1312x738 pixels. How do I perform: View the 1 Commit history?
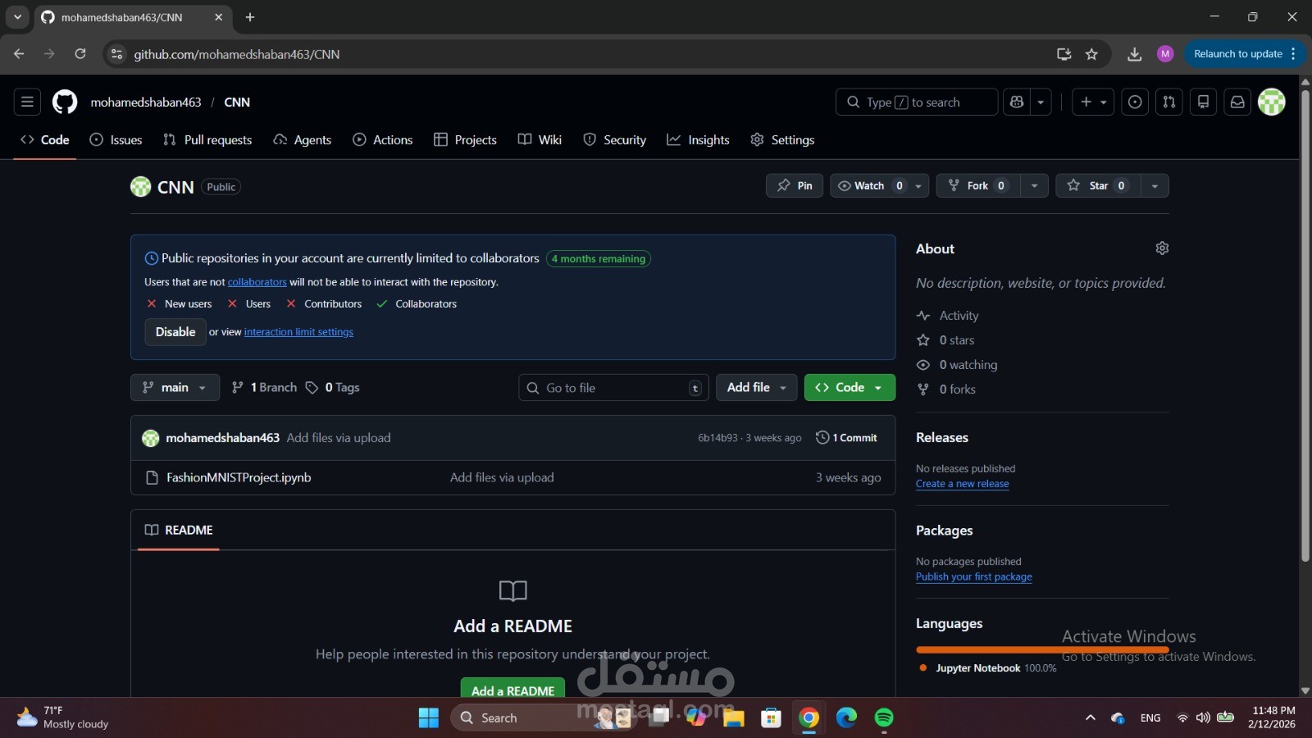tap(846, 438)
